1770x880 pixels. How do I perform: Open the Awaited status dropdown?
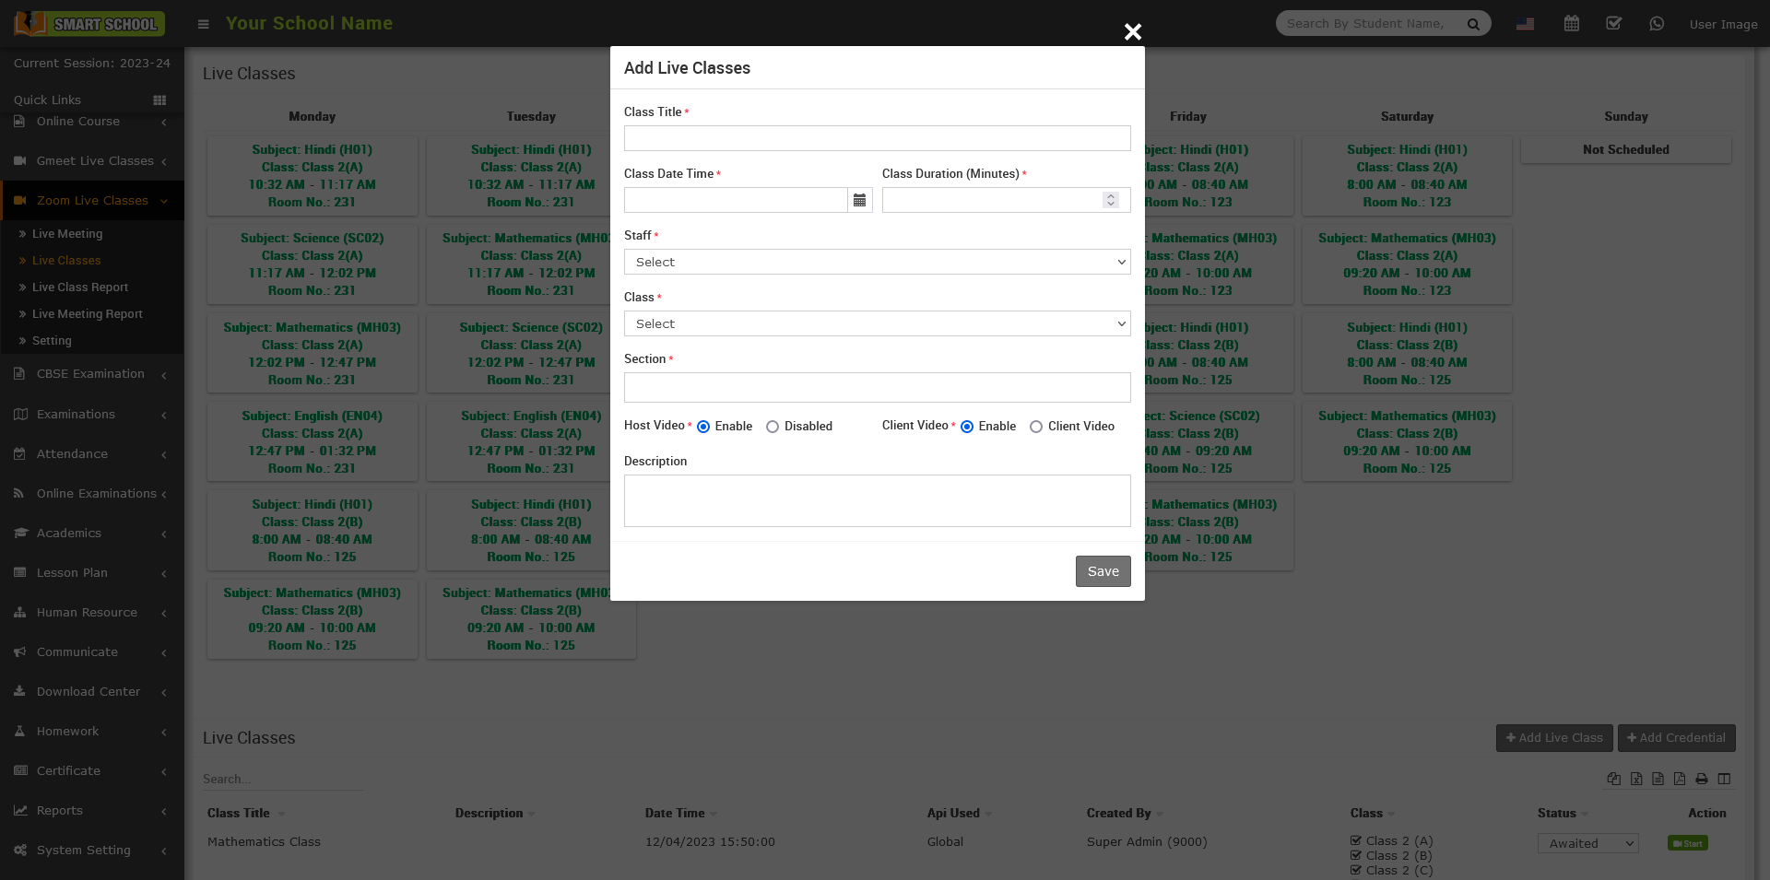1587,843
